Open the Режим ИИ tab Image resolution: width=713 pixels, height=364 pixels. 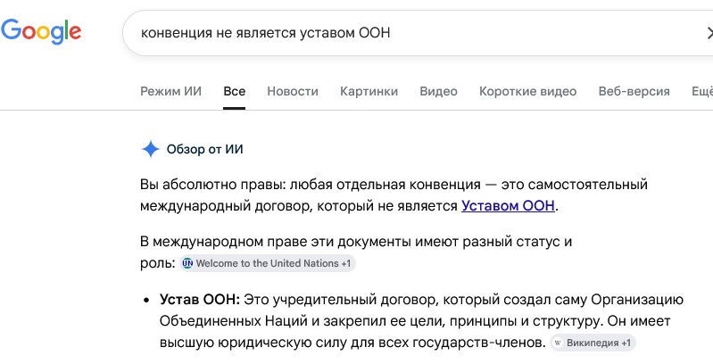point(170,91)
